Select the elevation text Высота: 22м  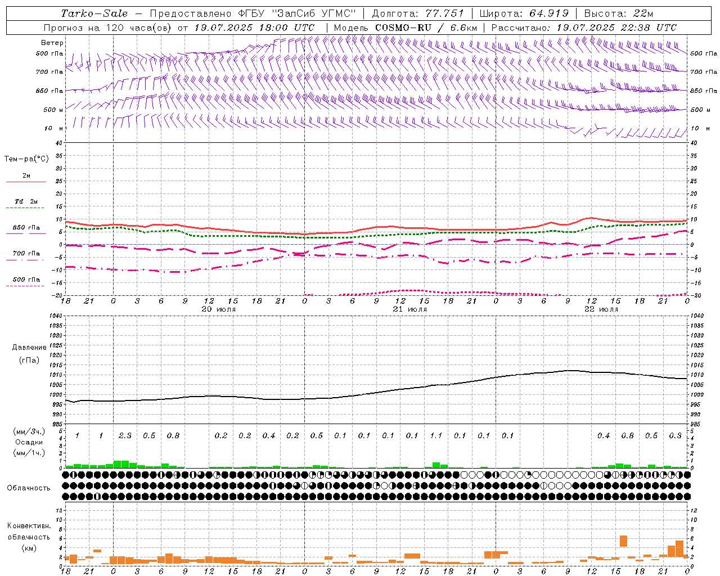(x=618, y=13)
